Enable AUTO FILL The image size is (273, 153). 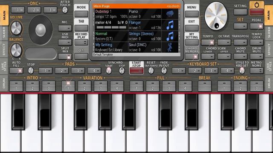(x=16, y=71)
